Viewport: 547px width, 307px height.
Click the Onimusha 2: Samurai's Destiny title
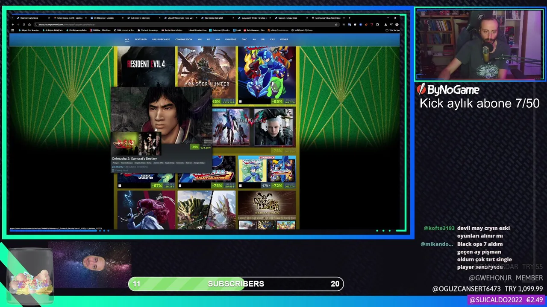click(x=134, y=159)
